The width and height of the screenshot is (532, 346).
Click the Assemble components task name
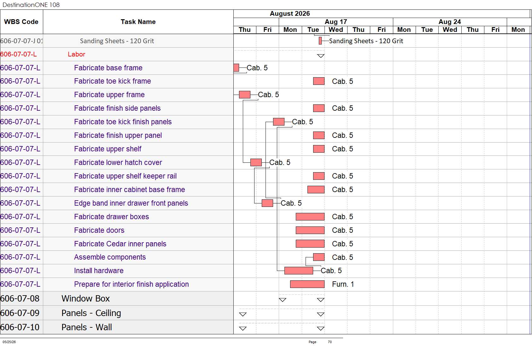(x=110, y=257)
